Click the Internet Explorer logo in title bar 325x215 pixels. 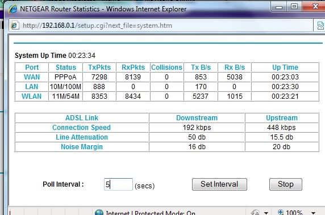point(13,9)
